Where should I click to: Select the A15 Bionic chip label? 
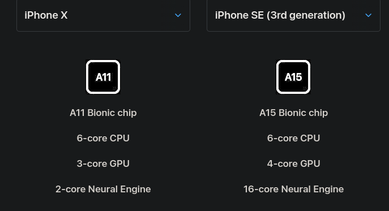pos(293,113)
